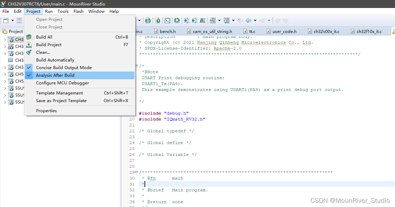Switch to the ch32f10x_it.c tab

(x=367, y=31)
